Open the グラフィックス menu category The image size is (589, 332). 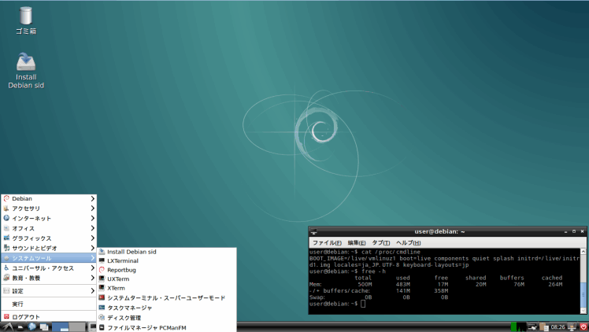click(x=49, y=238)
